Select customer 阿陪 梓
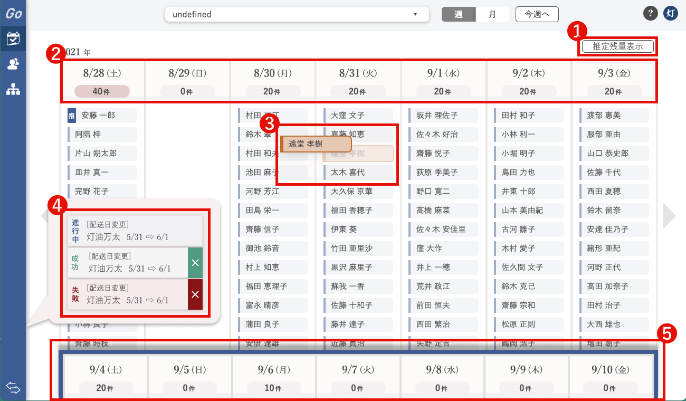Screen dimensions: 686x401 (x=102, y=135)
